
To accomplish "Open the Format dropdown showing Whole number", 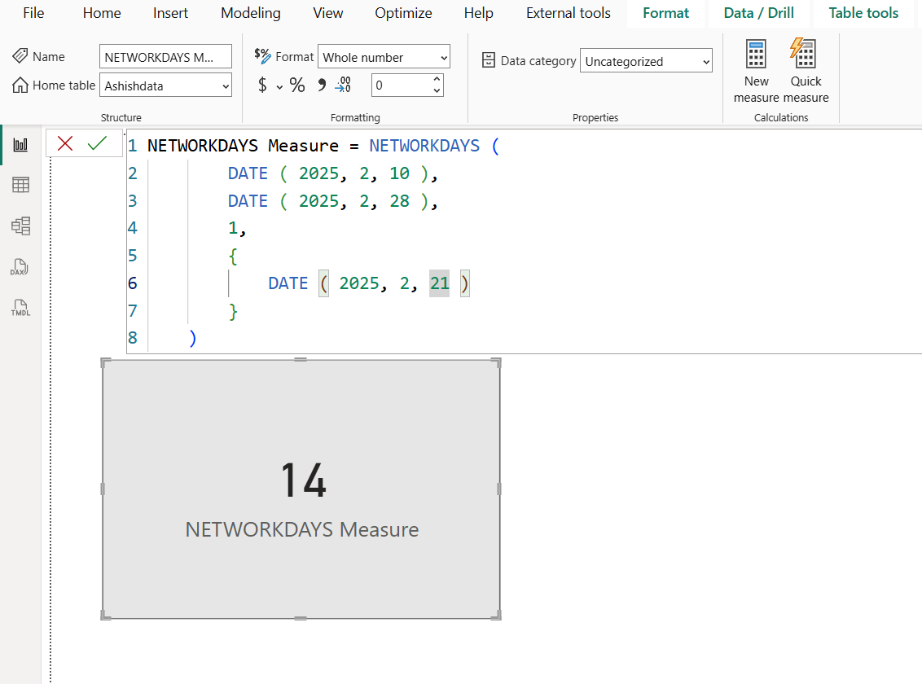I will 384,56.
